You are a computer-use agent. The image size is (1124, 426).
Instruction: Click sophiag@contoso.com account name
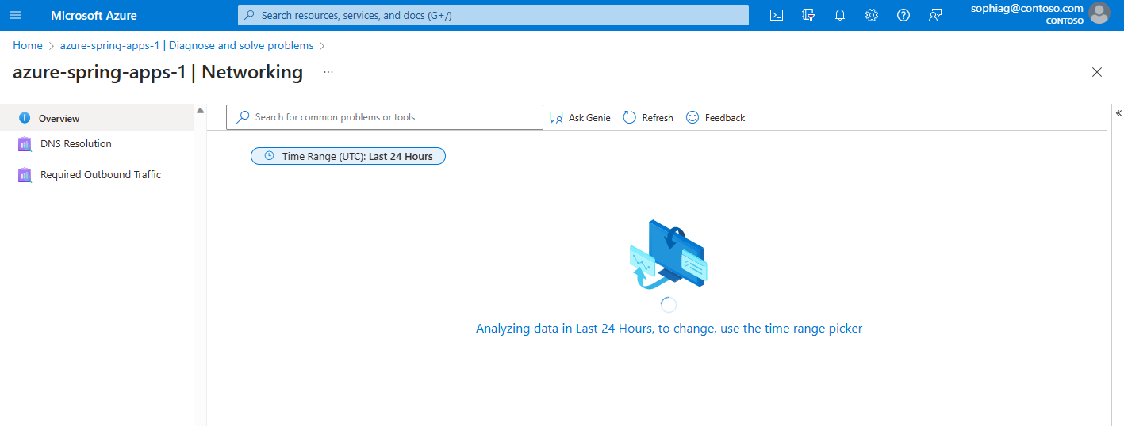click(1026, 8)
